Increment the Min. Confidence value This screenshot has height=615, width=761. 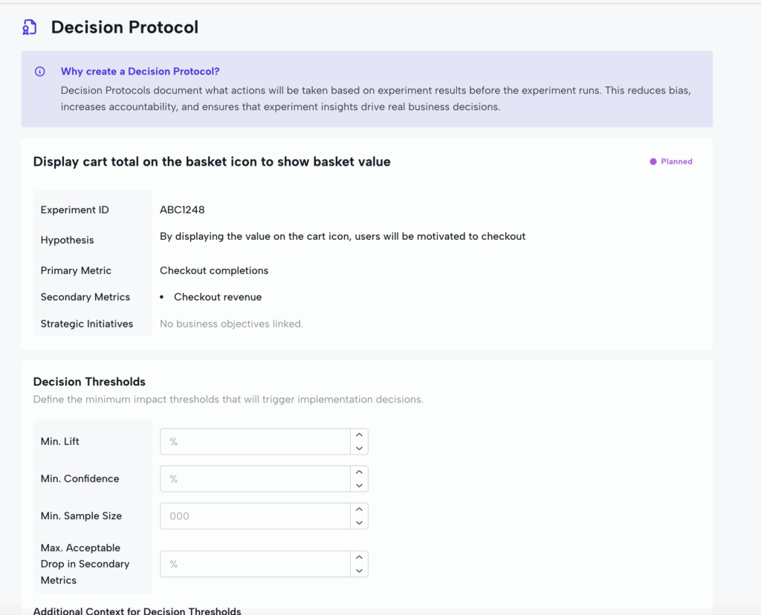359,472
